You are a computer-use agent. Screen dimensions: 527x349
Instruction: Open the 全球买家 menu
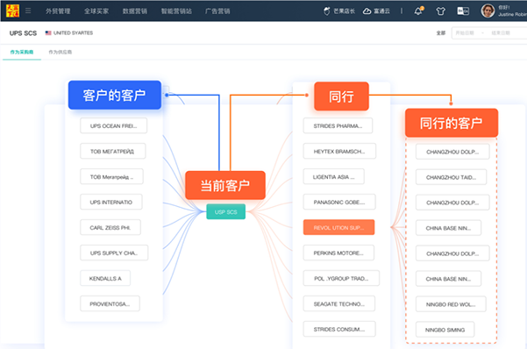tap(96, 11)
